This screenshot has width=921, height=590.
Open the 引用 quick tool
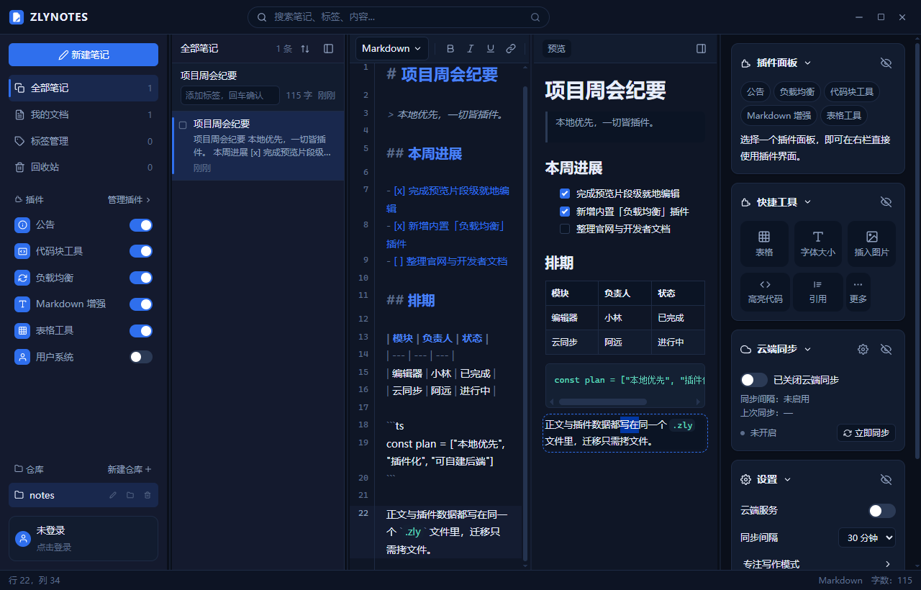click(817, 291)
